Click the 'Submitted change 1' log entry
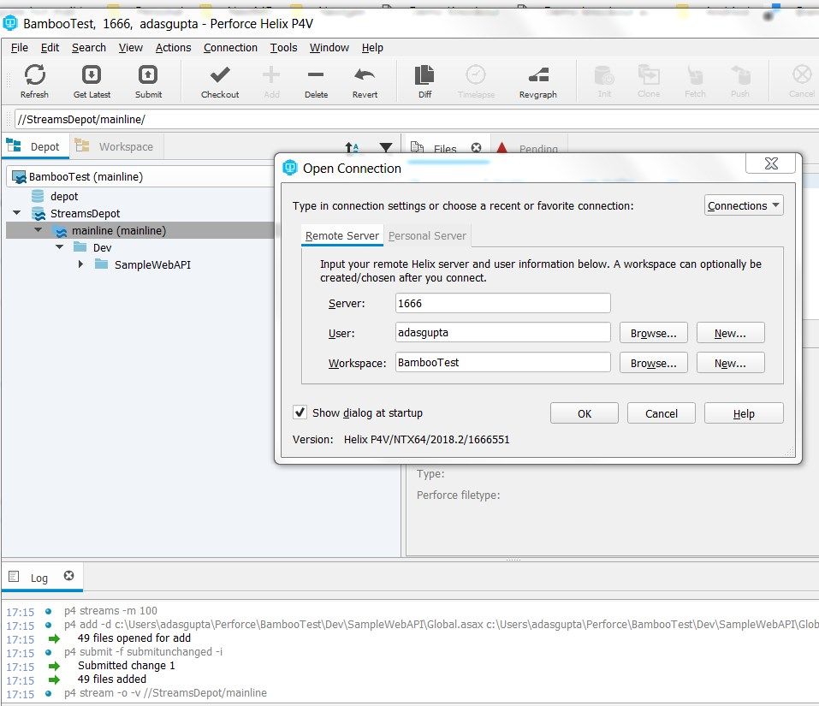This screenshot has width=819, height=706. coord(127,665)
